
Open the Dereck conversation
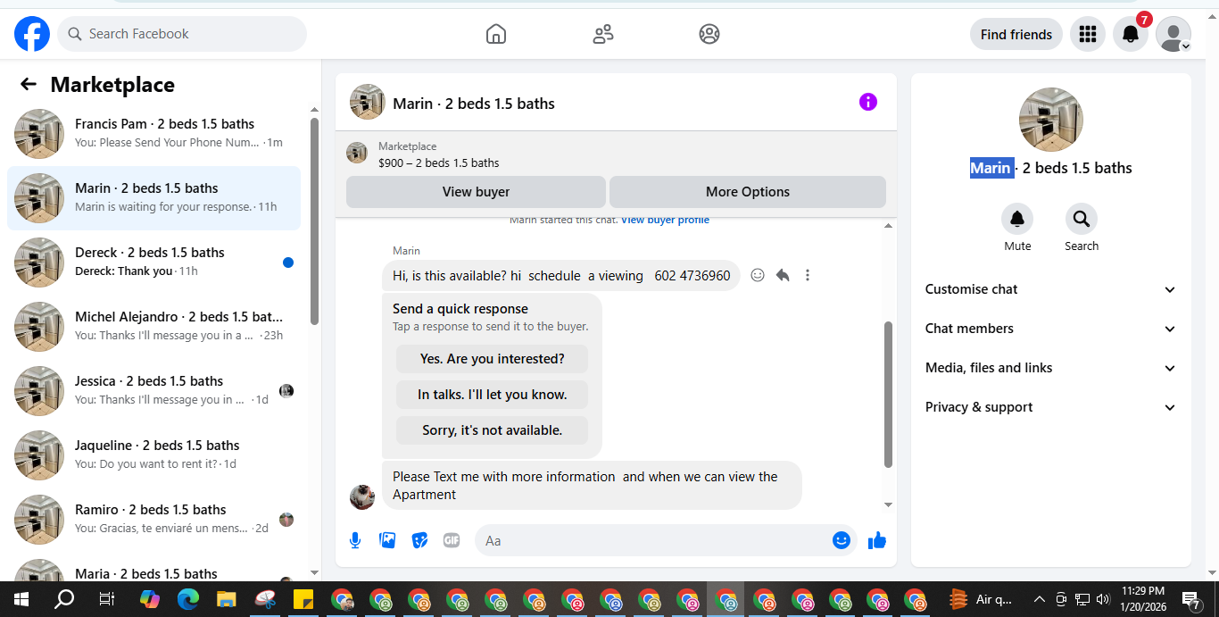pos(153,263)
